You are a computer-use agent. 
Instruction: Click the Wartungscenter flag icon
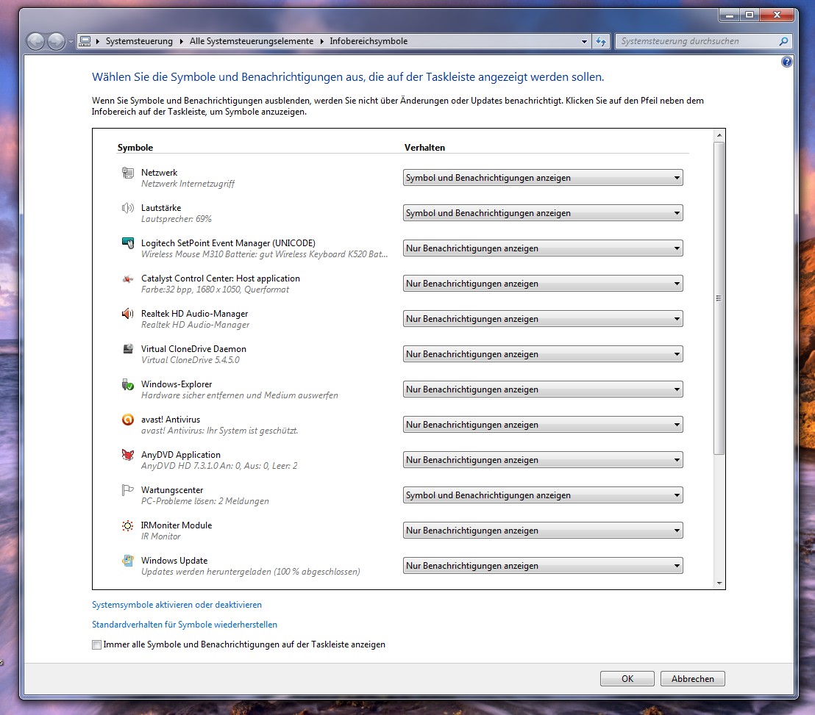[128, 490]
